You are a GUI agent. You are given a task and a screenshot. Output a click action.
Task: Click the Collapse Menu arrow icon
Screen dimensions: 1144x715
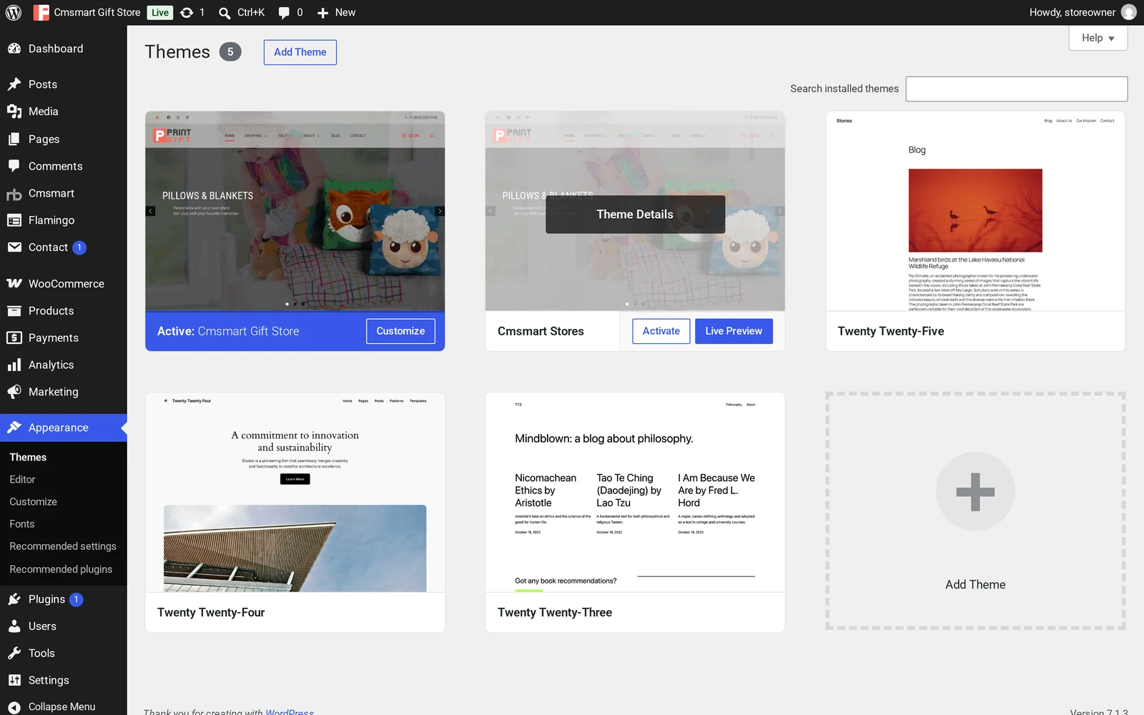point(14,707)
